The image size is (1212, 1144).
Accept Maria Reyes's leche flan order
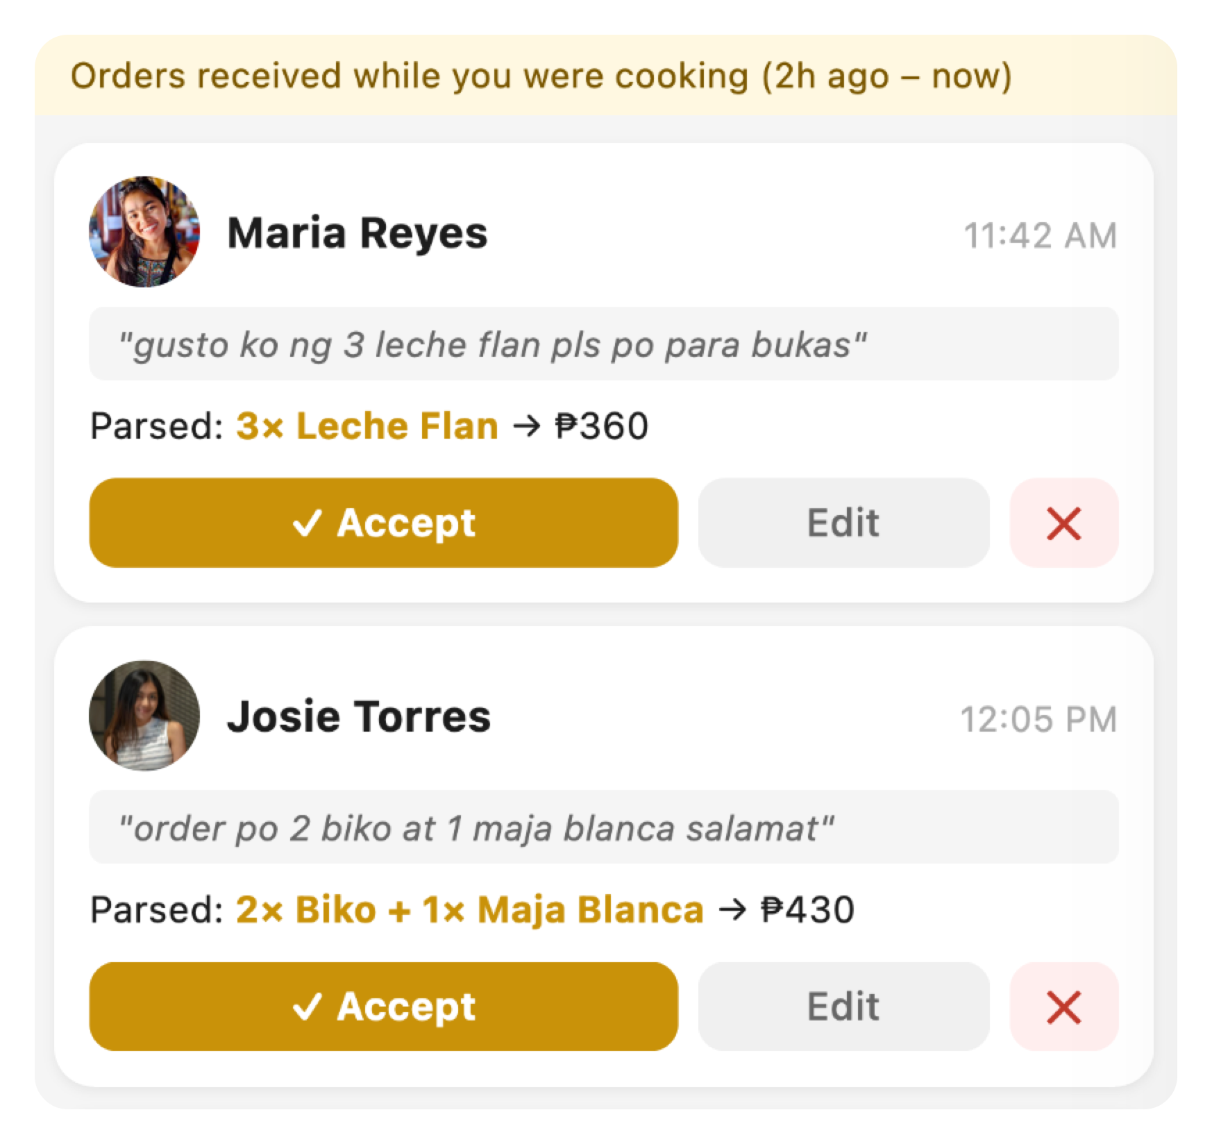pyautogui.click(x=384, y=523)
